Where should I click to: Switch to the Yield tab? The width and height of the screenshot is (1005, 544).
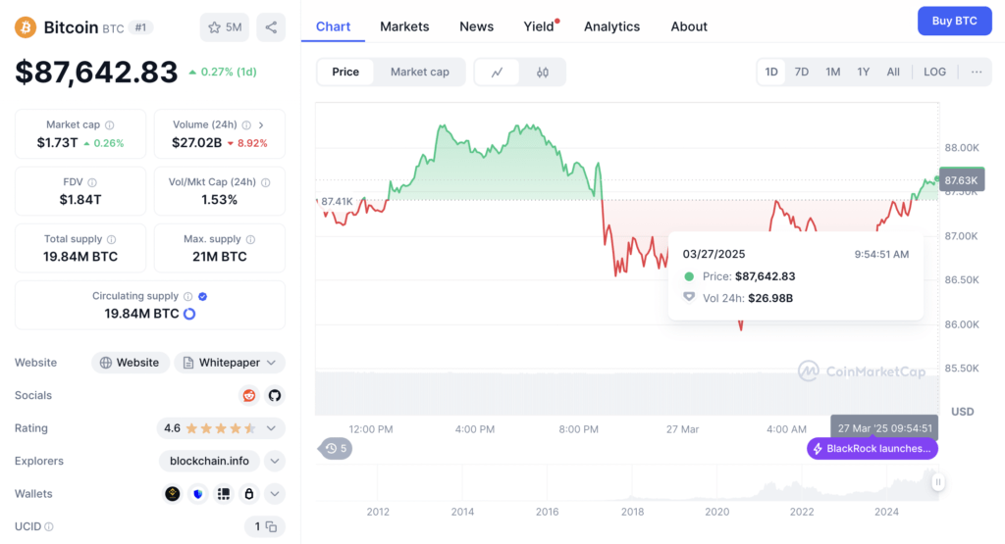point(539,26)
